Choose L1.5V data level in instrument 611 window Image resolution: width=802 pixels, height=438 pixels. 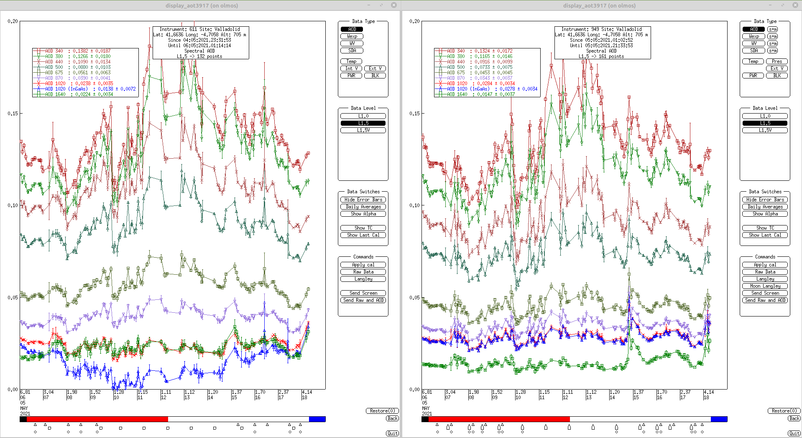(x=363, y=130)
